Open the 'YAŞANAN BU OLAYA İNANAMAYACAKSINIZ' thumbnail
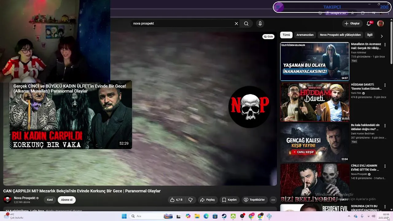The height and width of the screenshot is (221, 393). (315, 61)
